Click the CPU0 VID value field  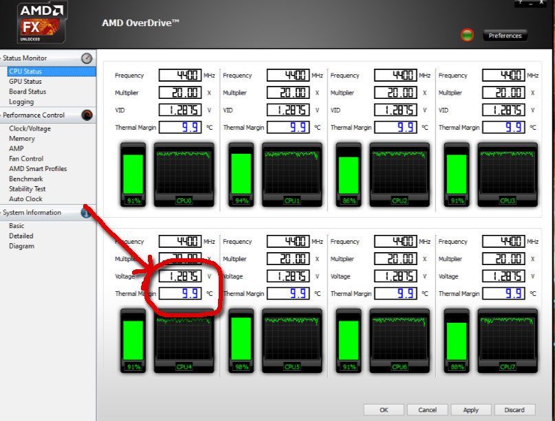coord(180,110)
